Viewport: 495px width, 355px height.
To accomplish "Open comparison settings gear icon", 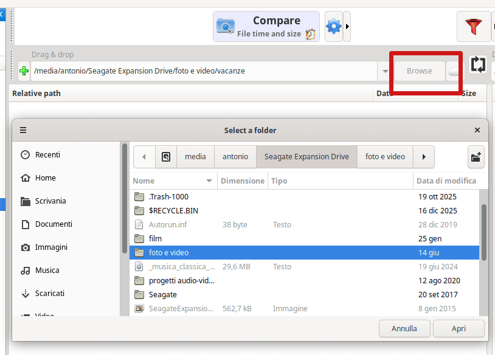I will click(334, 27).
